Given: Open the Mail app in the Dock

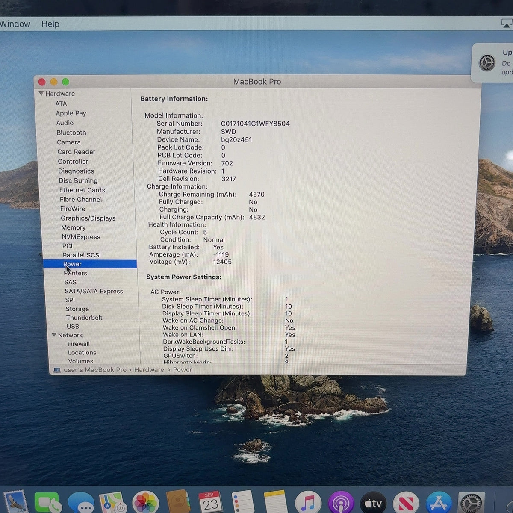Looking at the screenshot, I should [x=15, y=503].
